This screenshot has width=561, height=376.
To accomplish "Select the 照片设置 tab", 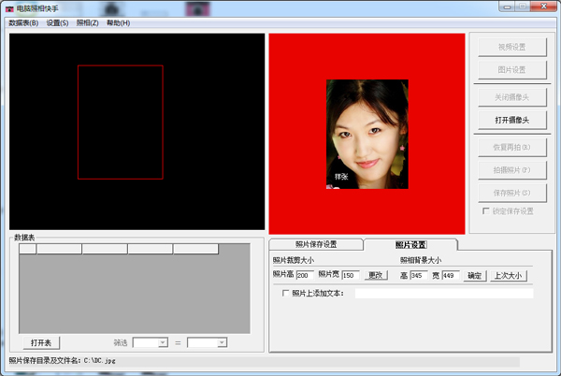I will [410, 244].
